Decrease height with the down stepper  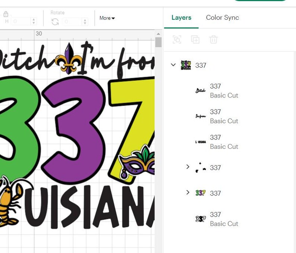click(x=34, y=23)
